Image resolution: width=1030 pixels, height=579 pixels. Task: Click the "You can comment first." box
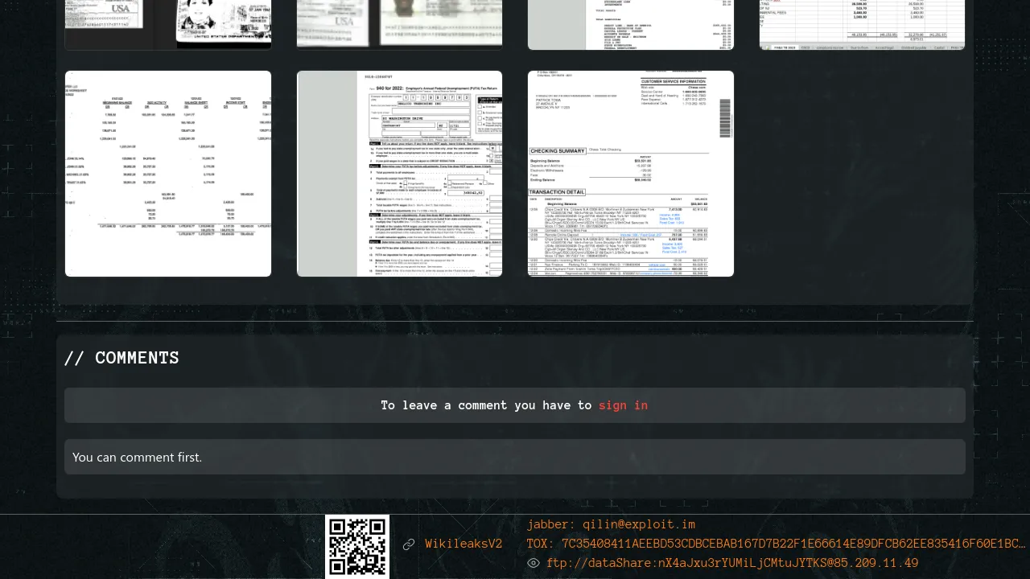coord(515,457)
